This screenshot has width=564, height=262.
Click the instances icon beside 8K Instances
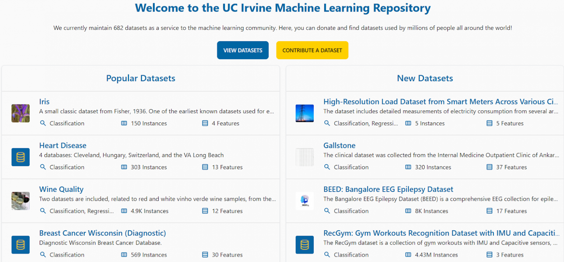pyautogui.click(x=408, y=211)
